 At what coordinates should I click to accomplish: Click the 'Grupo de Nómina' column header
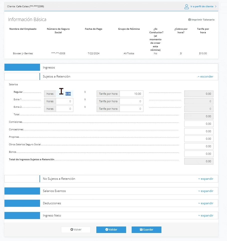tap(129, 29)
